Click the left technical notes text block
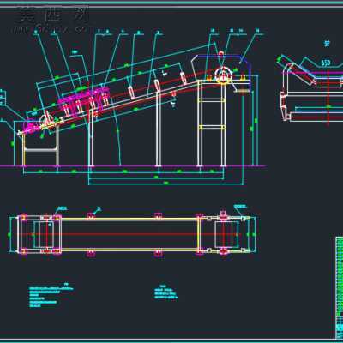343x343 pixels. [x=51, y=296]
